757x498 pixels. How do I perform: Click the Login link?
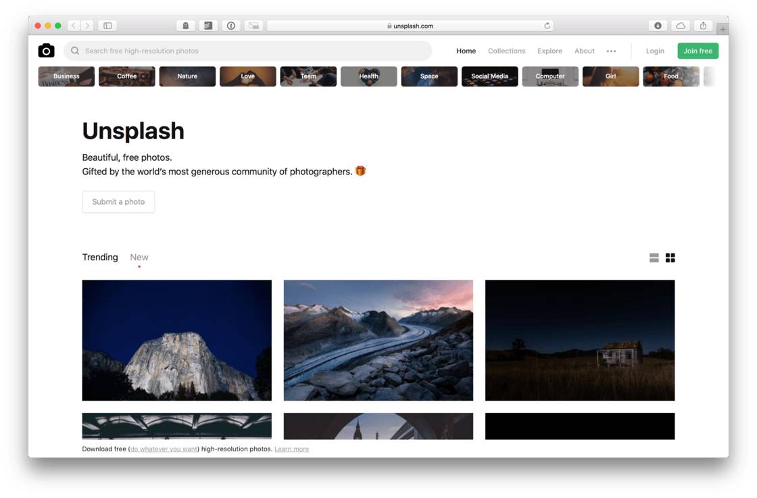pyautogui.click(x=655, y=51)
